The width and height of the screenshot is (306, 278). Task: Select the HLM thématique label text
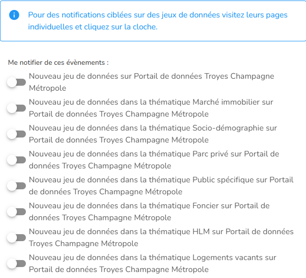(x=161, y=238)
